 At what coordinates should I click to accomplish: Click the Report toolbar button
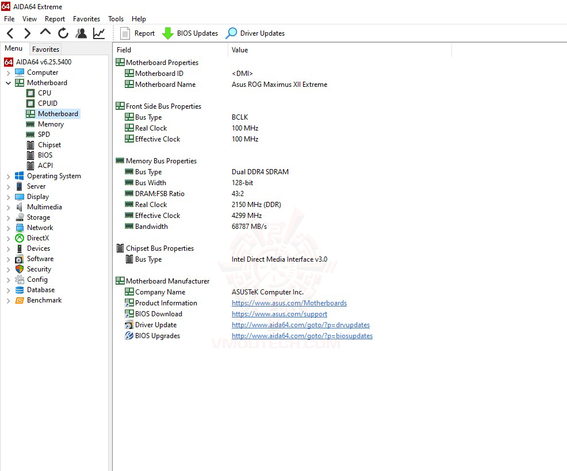coord(137,33)
